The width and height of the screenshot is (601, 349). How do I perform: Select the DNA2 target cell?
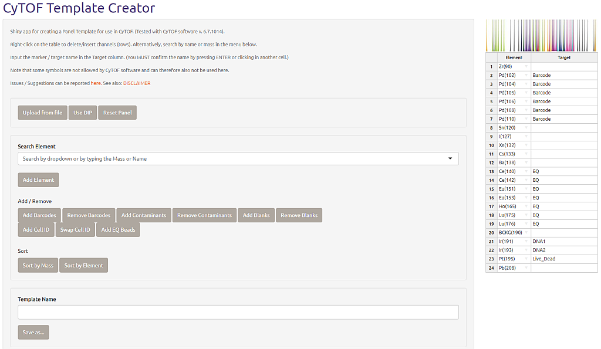pyautogui.click(x=564, y=250)
